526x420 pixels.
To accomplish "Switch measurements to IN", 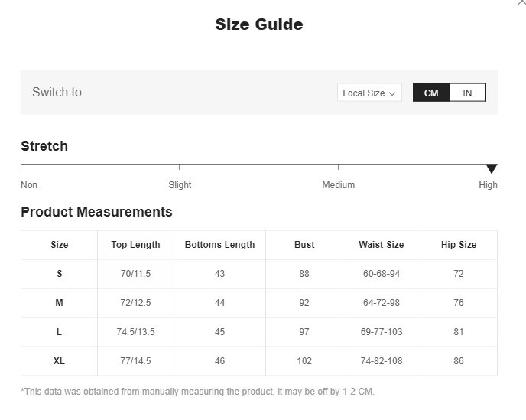I will (x=467, y=93).
